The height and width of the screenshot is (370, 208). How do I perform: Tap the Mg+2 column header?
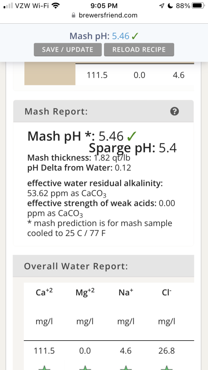pyautogui.click(x=85, y=292)
